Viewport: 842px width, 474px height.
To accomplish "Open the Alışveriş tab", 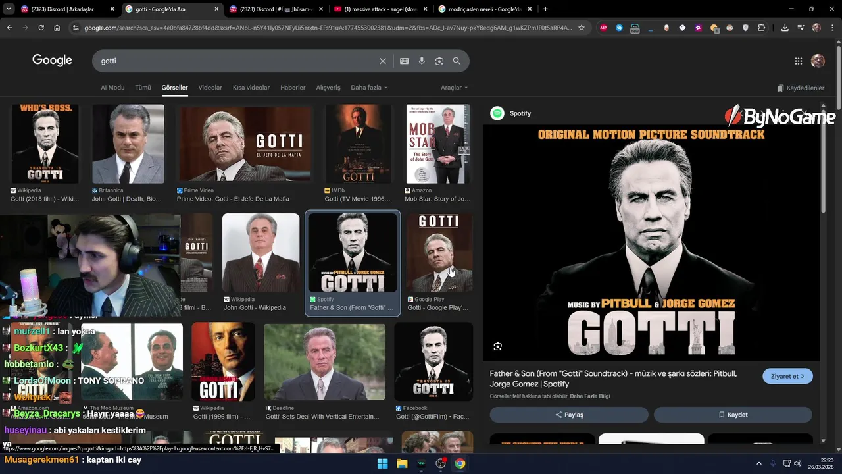I will pyautogui.click(x=328, y=88).
